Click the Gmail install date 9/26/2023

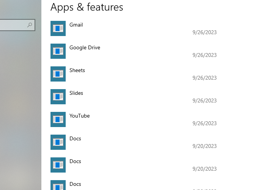(x=205, y=32)
